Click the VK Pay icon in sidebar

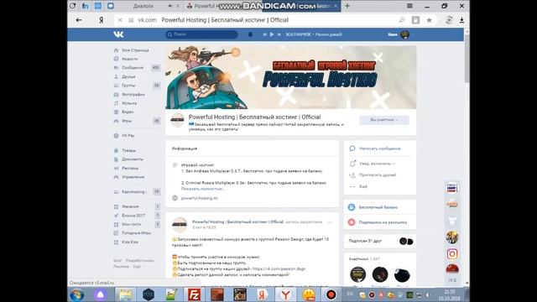coord(116,136)
